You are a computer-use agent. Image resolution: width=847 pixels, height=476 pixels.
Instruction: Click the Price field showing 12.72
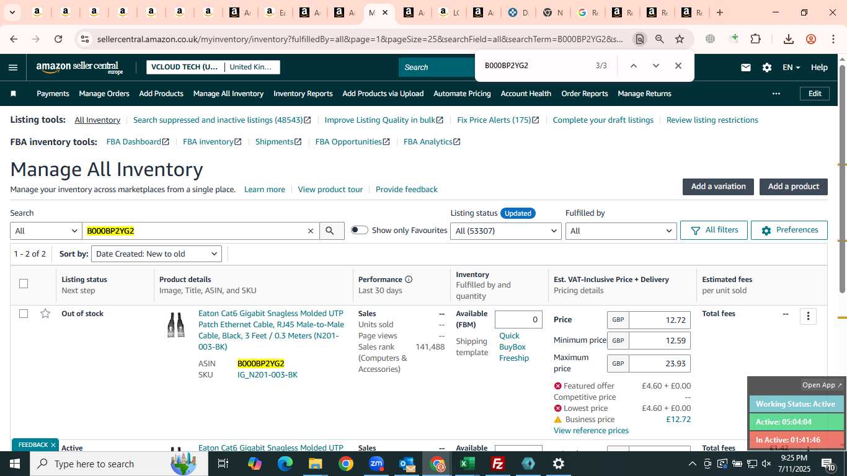(659, 320)
